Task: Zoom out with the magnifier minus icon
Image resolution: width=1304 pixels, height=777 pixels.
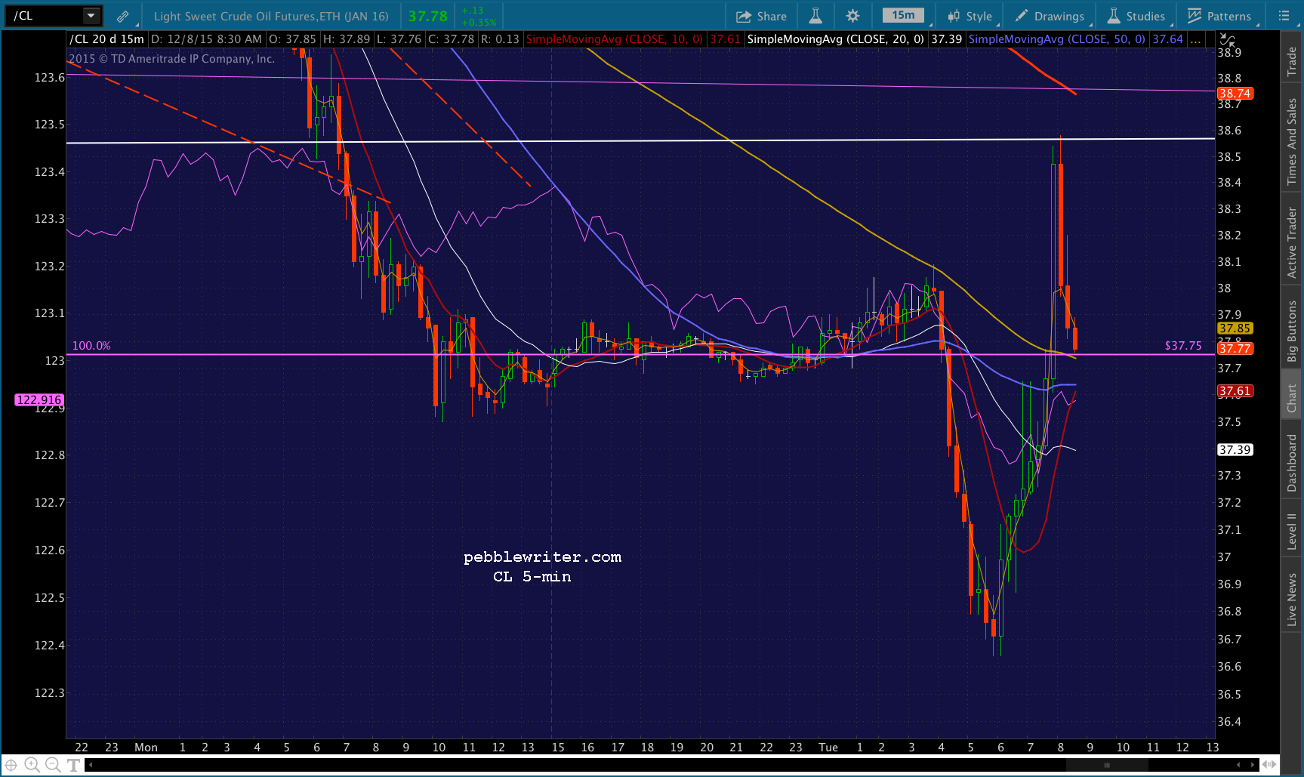Action: click(53, 765)
